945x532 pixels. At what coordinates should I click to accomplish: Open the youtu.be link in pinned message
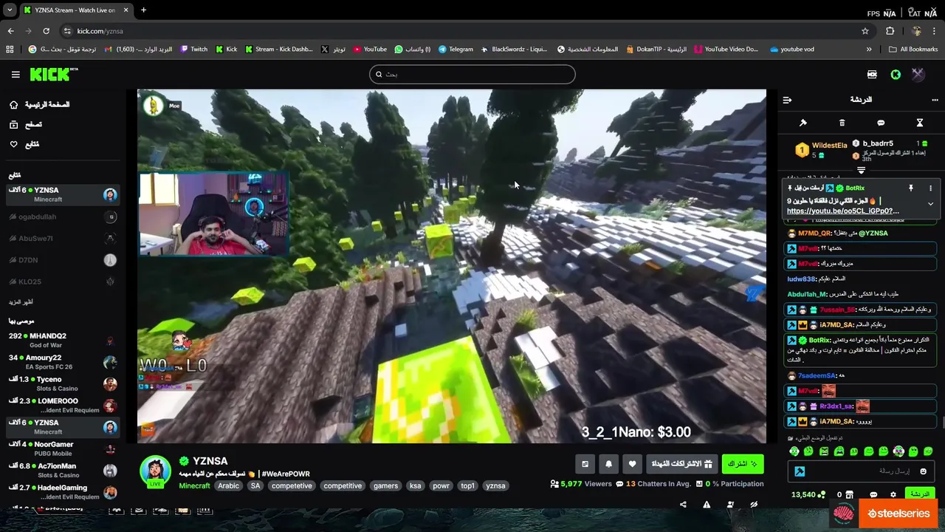842,211
